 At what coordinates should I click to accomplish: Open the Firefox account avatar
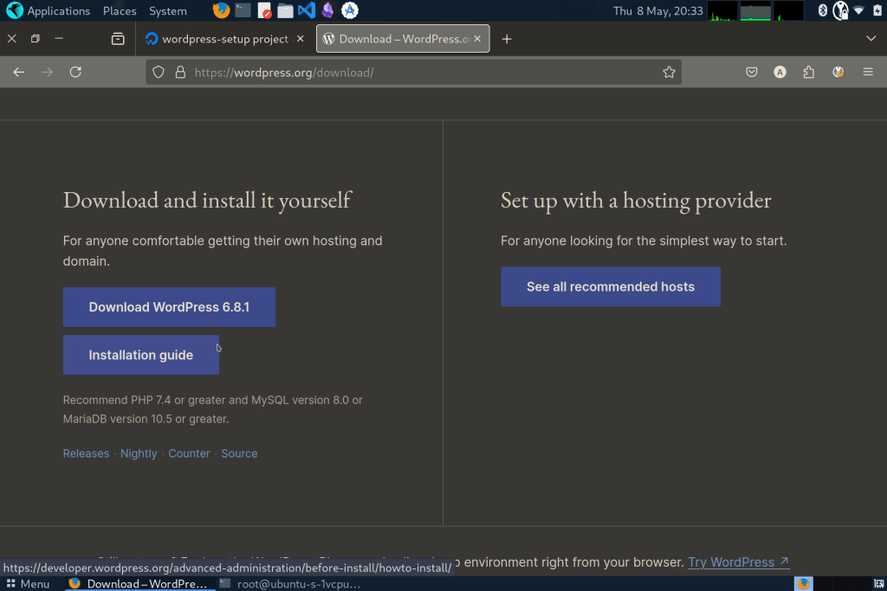click(780, 73)
